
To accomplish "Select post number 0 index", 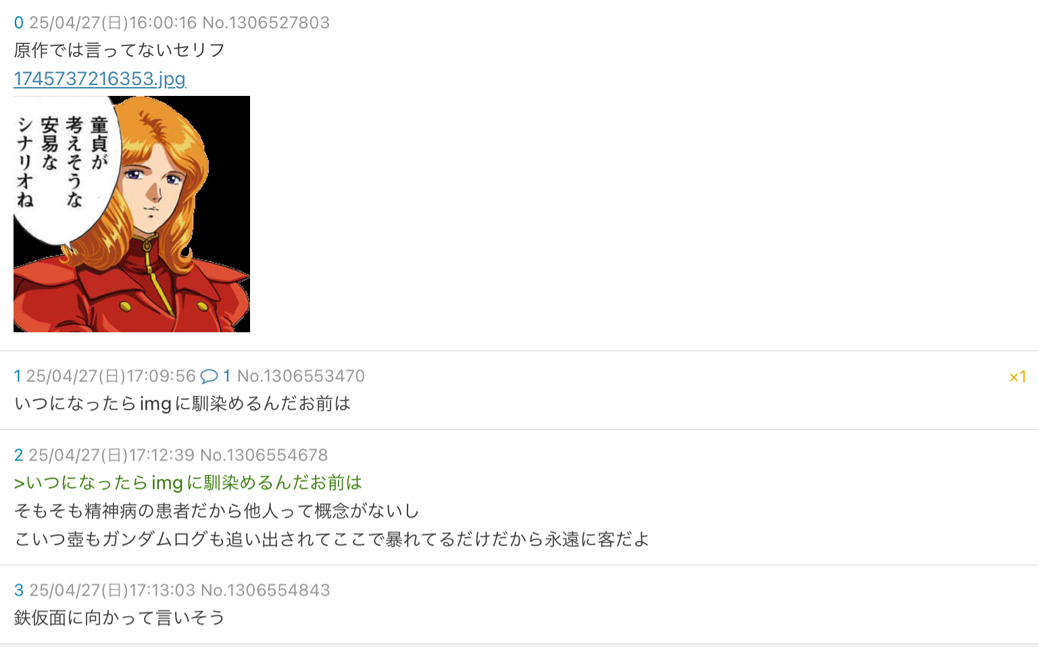I will [19, 23].
